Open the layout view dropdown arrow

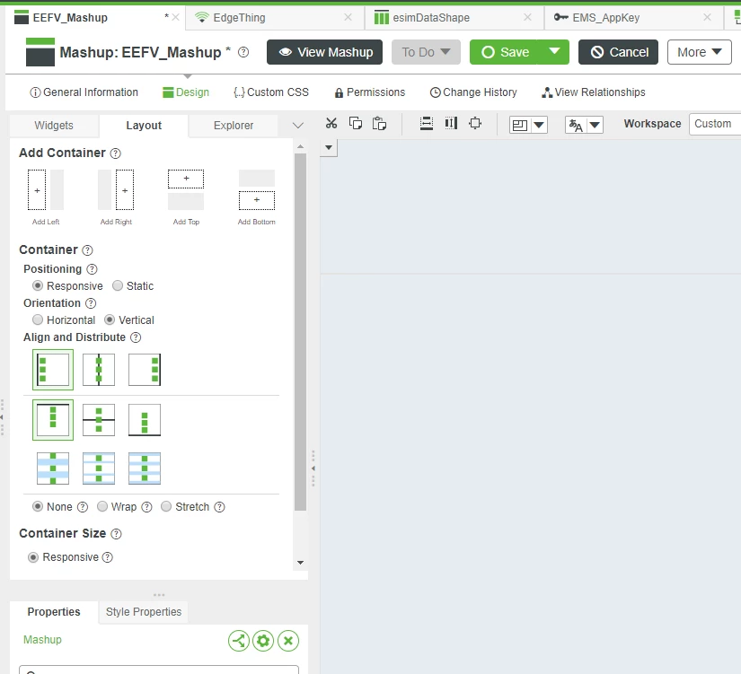pyautogui.click(x=539, y=125)
